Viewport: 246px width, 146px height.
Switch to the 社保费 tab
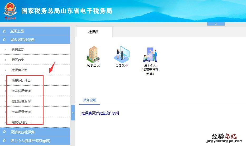(93, 32)
